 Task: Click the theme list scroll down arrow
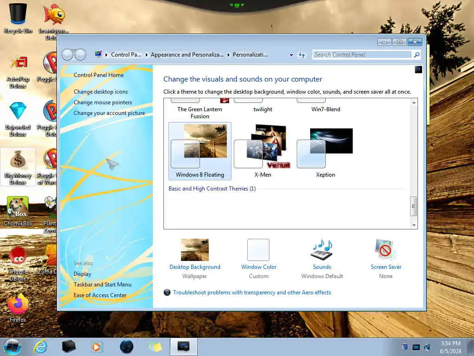coord(414,225)
